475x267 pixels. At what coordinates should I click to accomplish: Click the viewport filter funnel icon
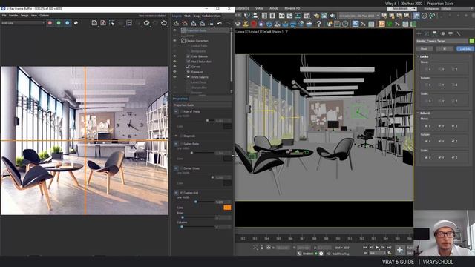pyautogui.click(x=286, y=31)
